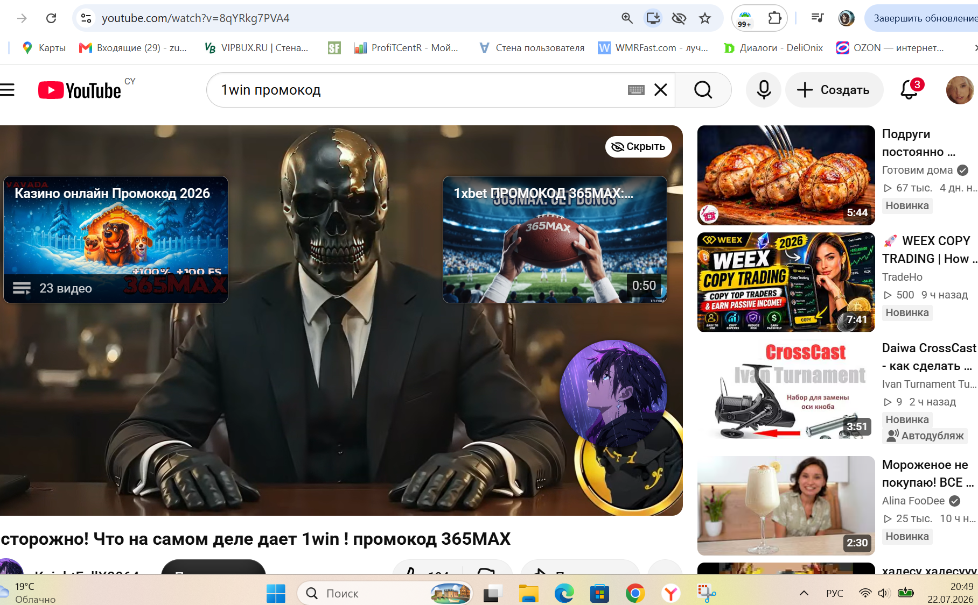Open the Daiwa CrossCast video title
Image resolution: width=978 pixels, height=605 pixels.
click(930, 357)
